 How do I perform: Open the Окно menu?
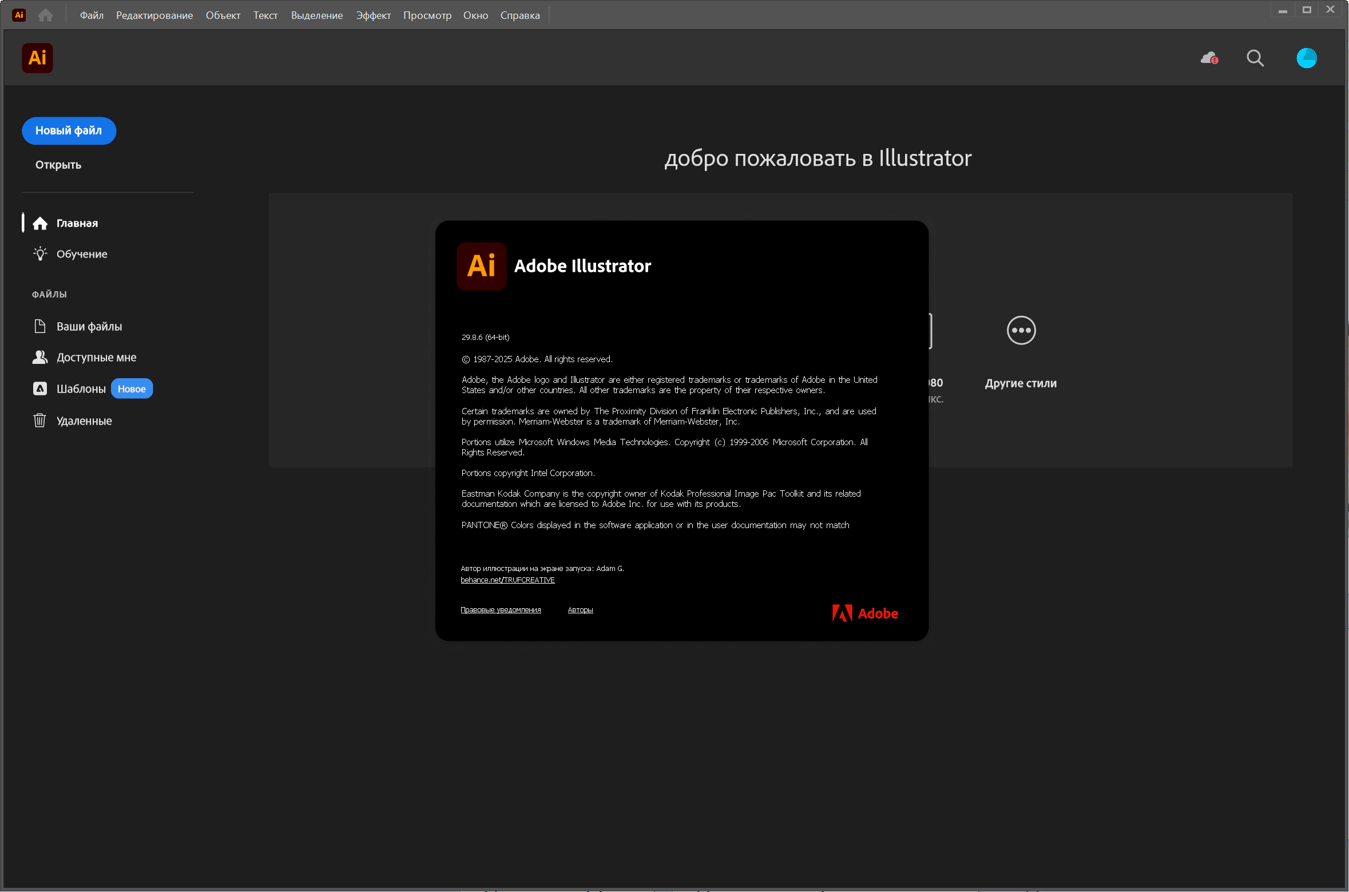point(475,15)
